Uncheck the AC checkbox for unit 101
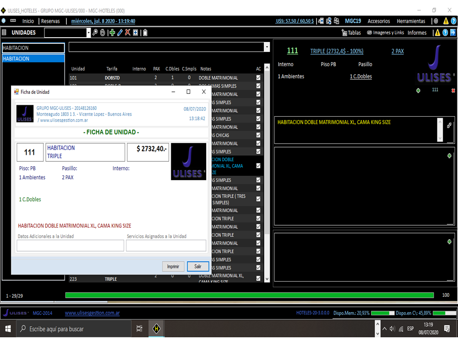This screenshot has width=458, height=343. point(258,77)
